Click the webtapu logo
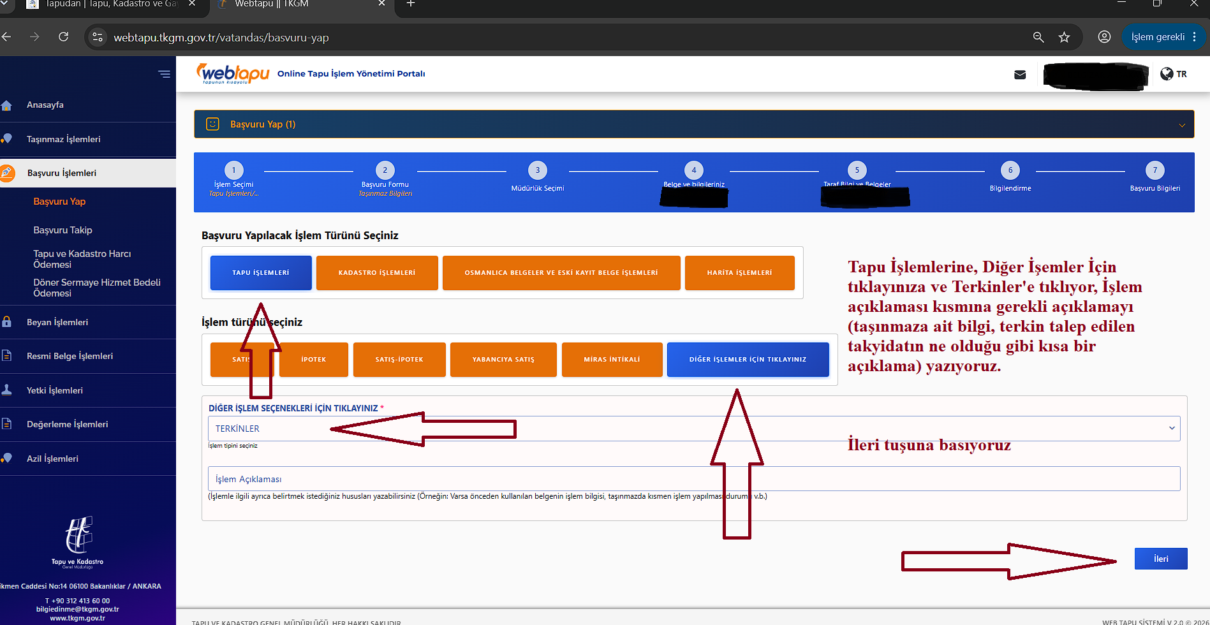 (232, 74)
